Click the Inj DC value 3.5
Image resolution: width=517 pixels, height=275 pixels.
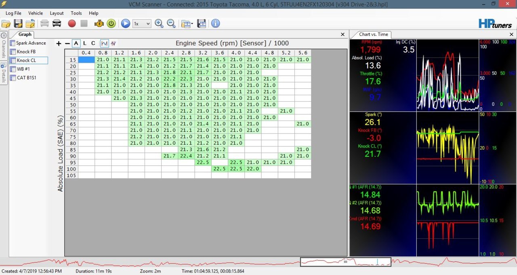pos(408,50)
